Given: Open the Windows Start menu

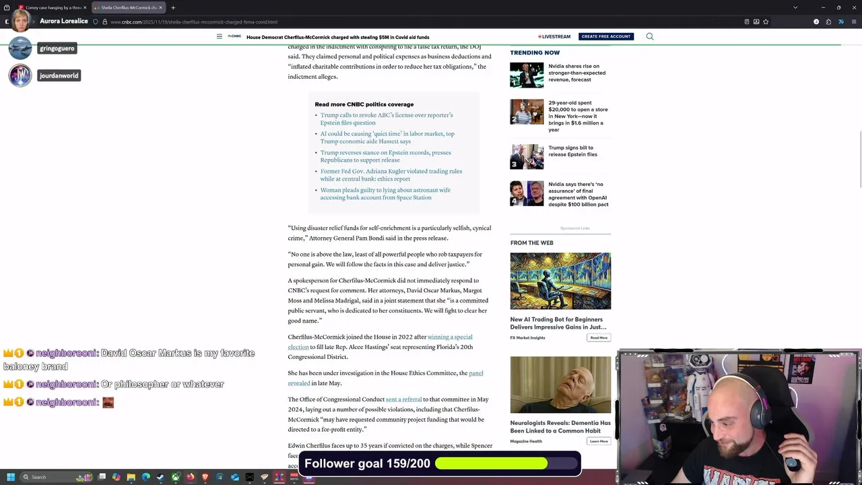Looking at the screenshot, I should (11, 477).
